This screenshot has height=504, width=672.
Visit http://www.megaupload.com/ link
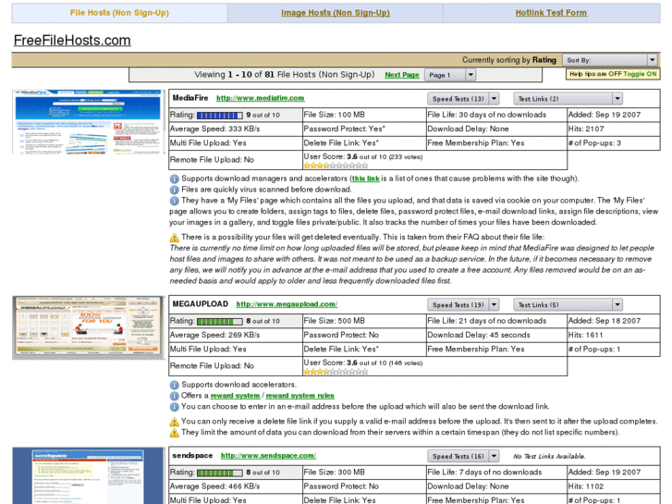point(287,304)
